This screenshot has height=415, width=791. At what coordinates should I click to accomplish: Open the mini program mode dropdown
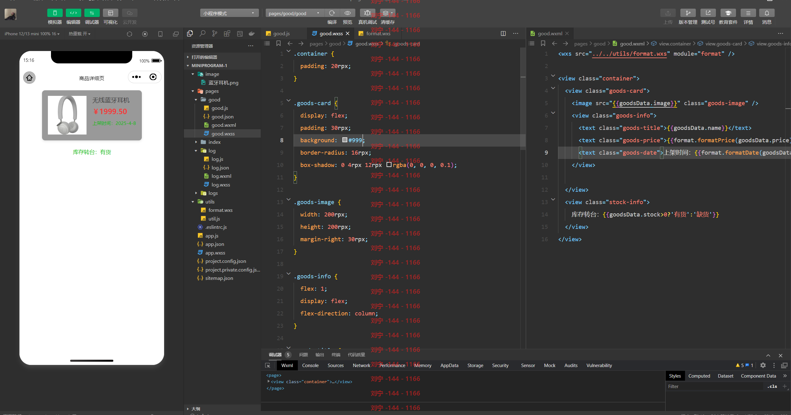click(229, 13)
